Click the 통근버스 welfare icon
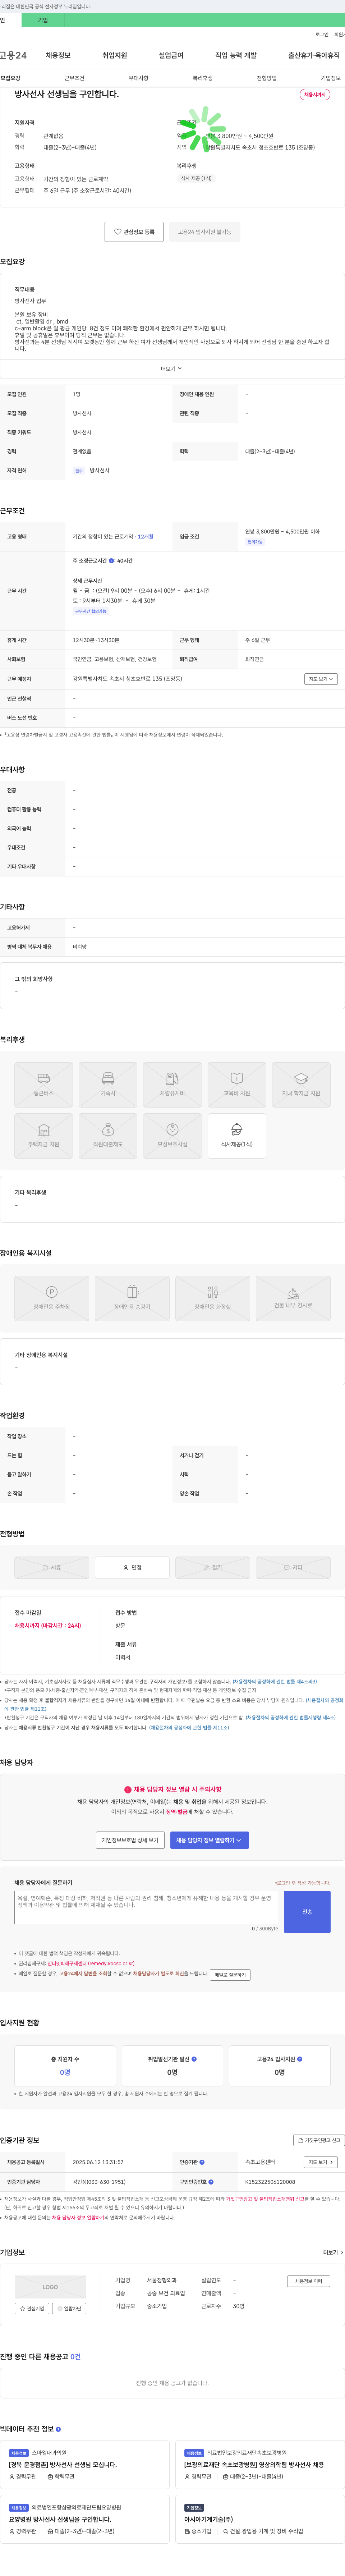 point(44,1084)
